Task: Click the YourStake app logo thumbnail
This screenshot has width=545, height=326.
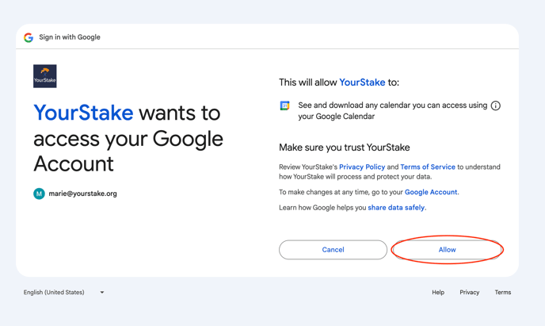Action: pyautogui.click(x=45, y=76)
